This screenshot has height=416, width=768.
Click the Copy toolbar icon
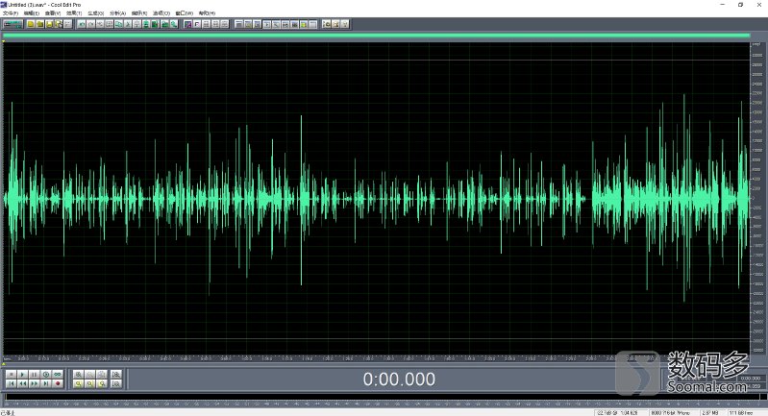[118, 24]
